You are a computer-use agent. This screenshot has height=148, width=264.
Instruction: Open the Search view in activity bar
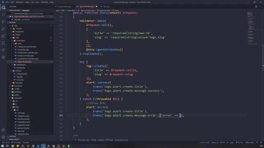[x=3, y=14]
